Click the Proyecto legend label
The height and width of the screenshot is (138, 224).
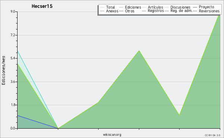pos(206,7)
